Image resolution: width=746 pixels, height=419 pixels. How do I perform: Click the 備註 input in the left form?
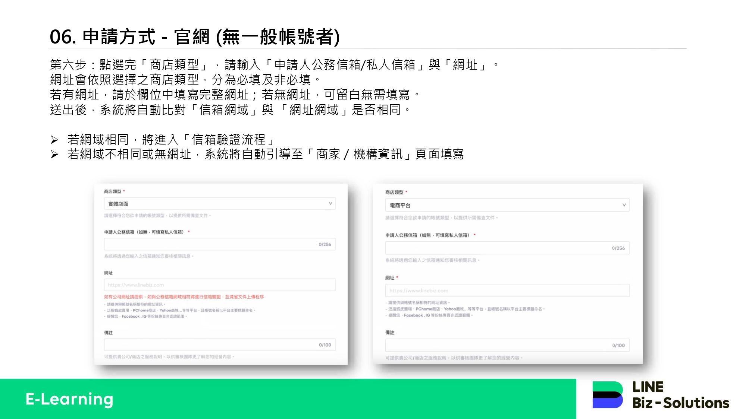coord(209,345)
